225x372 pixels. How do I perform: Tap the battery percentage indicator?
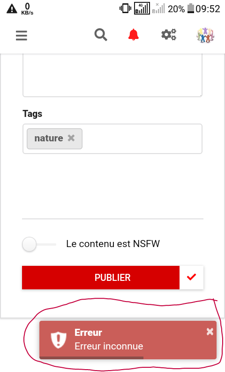click(176, 9)
